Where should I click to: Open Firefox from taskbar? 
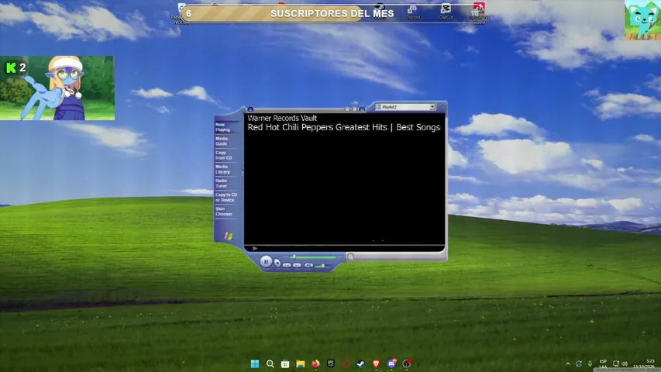point(315,363)
